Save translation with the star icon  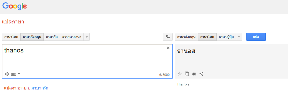point(180,74)
